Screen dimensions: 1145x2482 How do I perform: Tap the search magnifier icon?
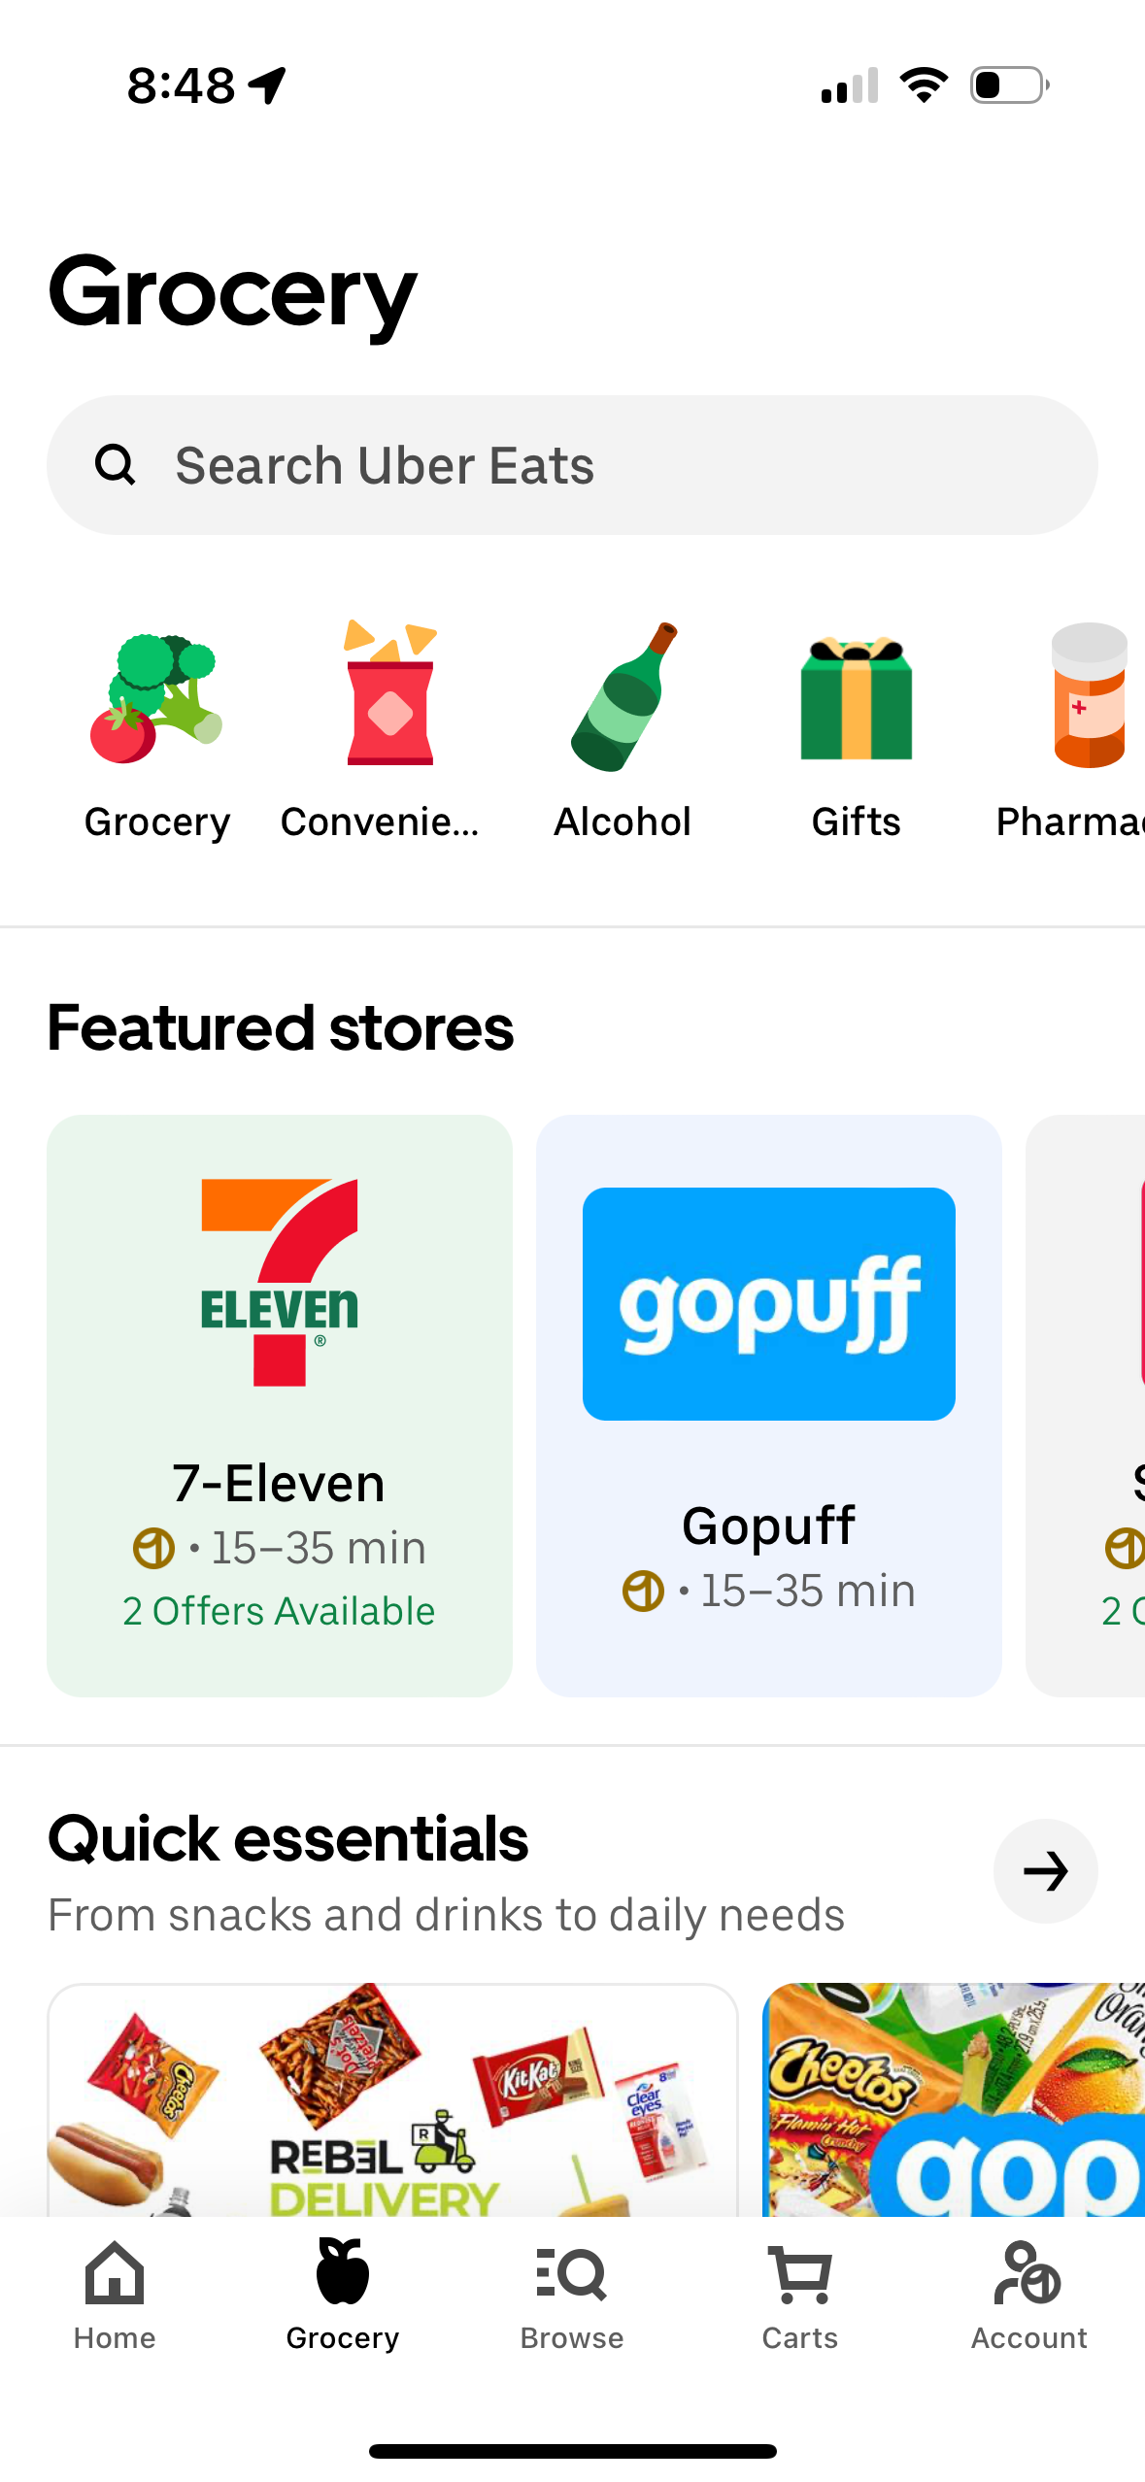point(116,465)
